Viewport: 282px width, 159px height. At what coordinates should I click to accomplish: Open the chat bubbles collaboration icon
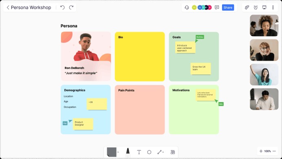pos(247,7)
